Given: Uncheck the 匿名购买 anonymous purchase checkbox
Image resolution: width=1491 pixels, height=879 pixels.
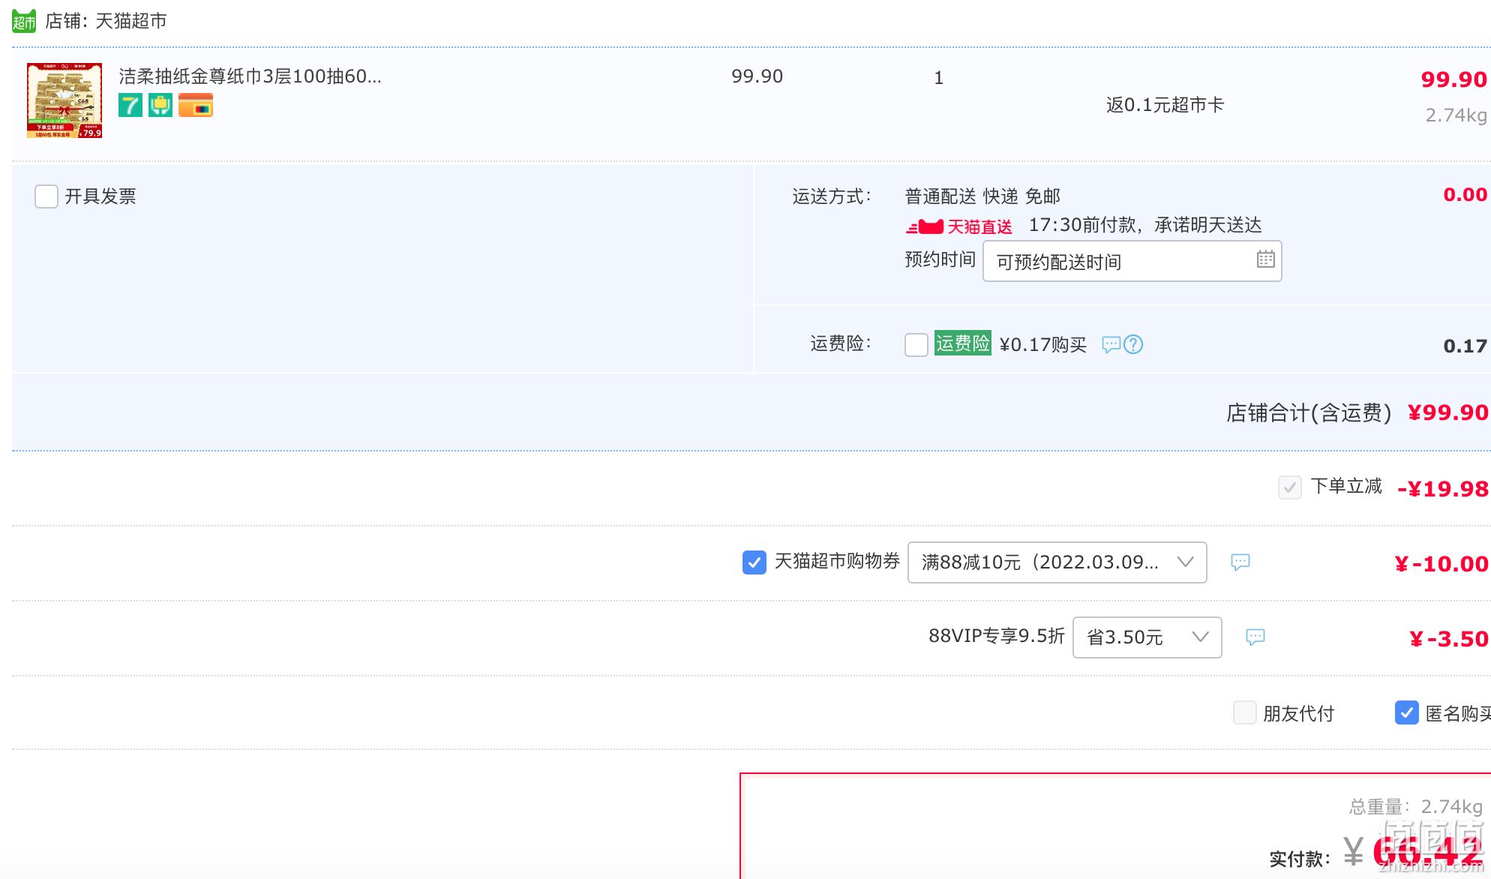Looking at the screenshot, I should [x=1407, y=712].
